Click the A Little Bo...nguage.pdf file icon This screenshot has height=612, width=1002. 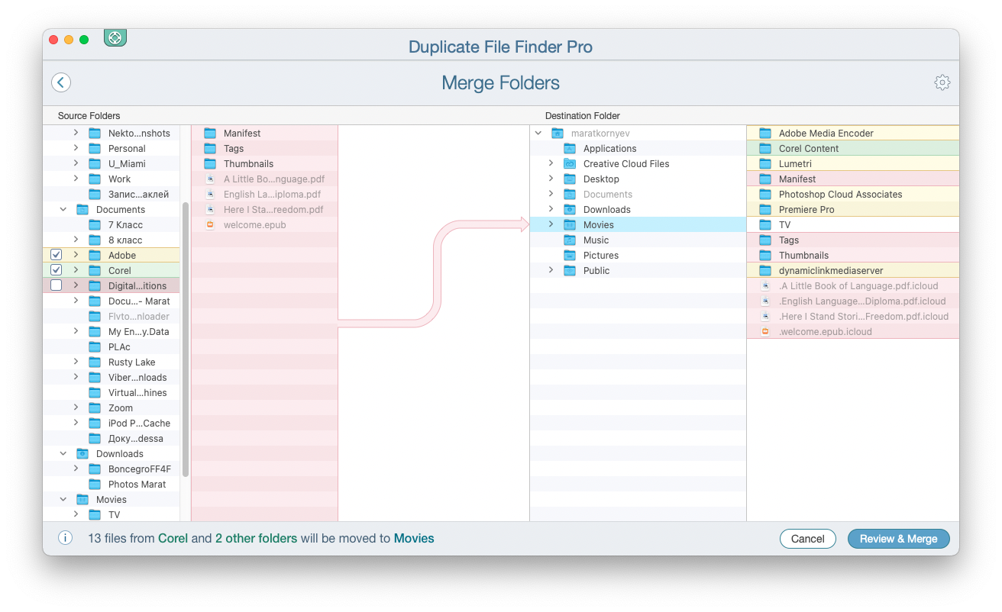pyautogui.click(x=210, y=179)
